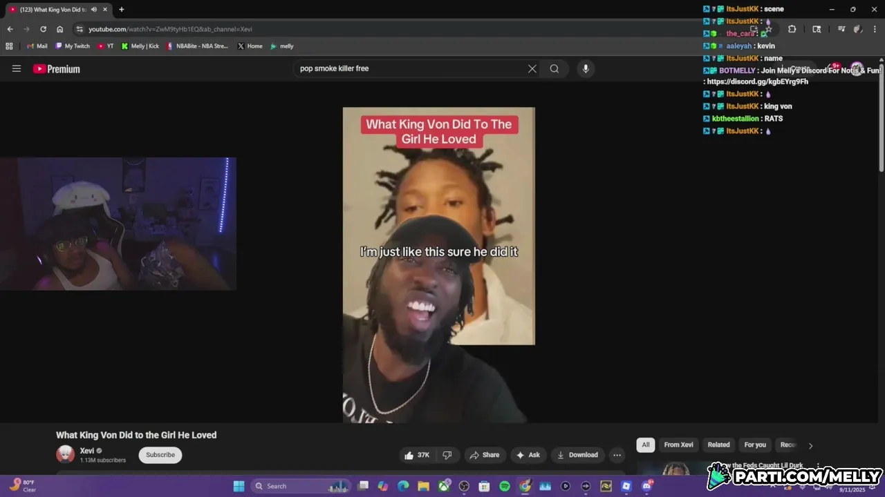Open the Windows Start menu
885x497 pixels.
click(x=239, y=486)
